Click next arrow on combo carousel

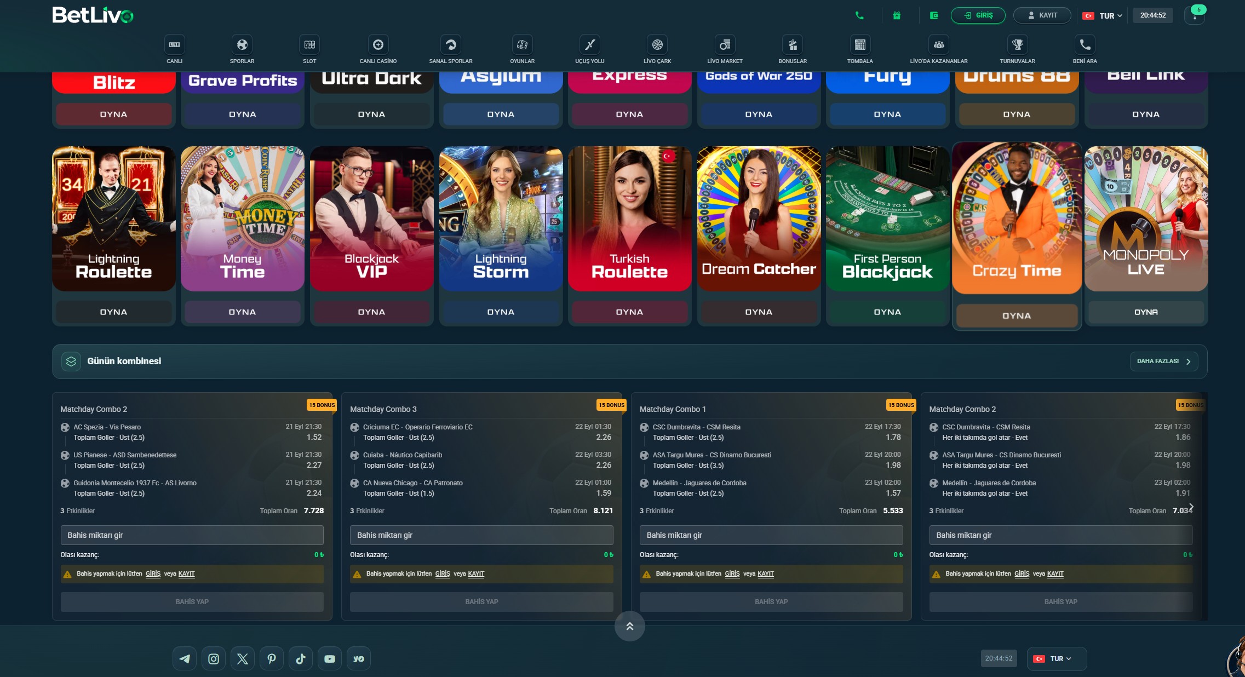coord(1191,507)
